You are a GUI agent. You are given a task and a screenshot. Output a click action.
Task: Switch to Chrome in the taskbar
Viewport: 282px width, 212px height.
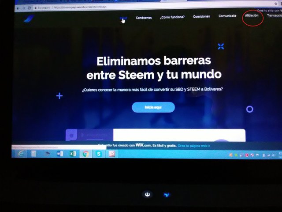[86, 154]
